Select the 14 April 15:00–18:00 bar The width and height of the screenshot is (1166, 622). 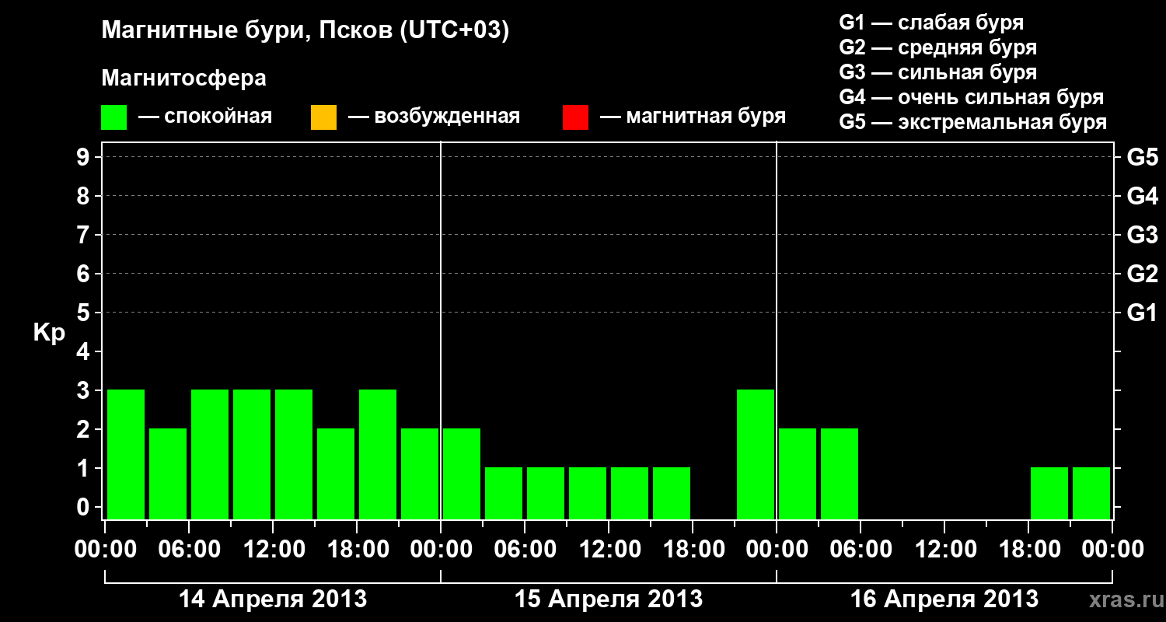click(x=336, y=473)
